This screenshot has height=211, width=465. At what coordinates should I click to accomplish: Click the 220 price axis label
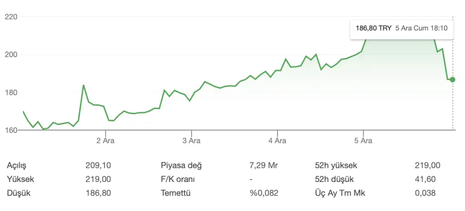point(11,17)
